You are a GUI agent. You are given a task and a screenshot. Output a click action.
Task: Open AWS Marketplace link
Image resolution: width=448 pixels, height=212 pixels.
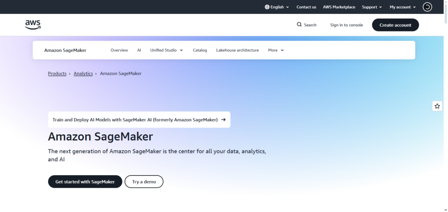point(339,7)
